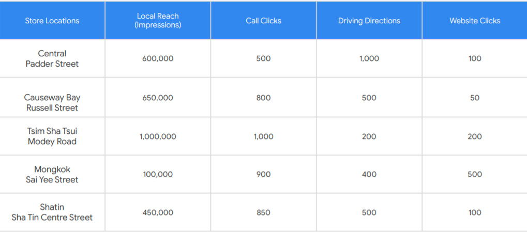Click the Call Clicks column header
The image size is (527, 232).
pos(263,21)
